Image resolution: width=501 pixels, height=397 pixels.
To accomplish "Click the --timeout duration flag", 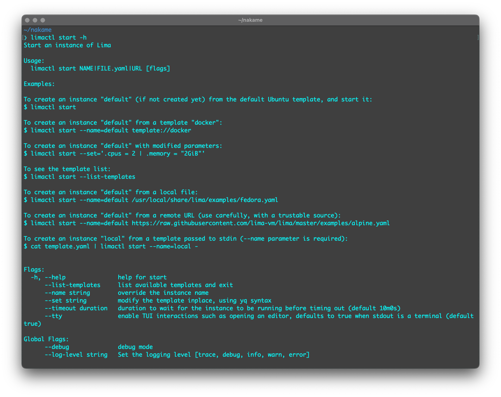I will (x=76, y=308).
